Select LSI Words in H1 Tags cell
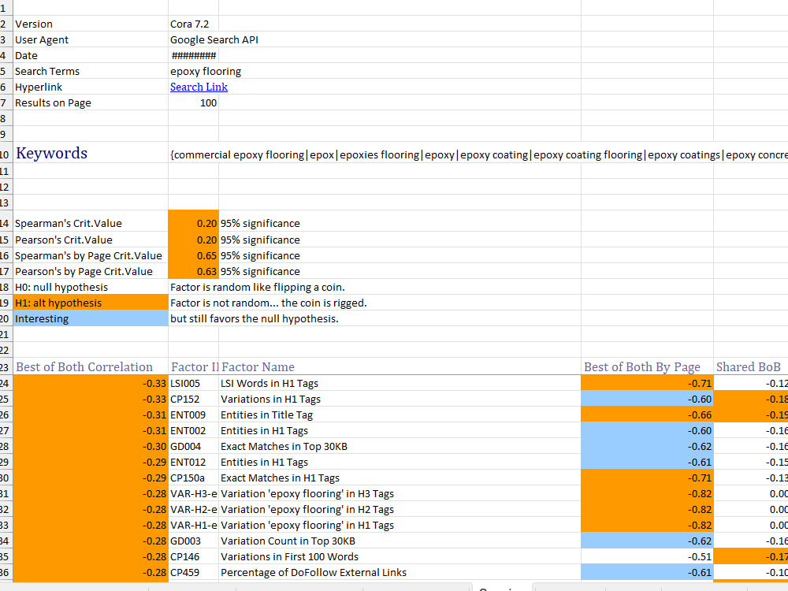788x591 pixels. coord(400,383)
